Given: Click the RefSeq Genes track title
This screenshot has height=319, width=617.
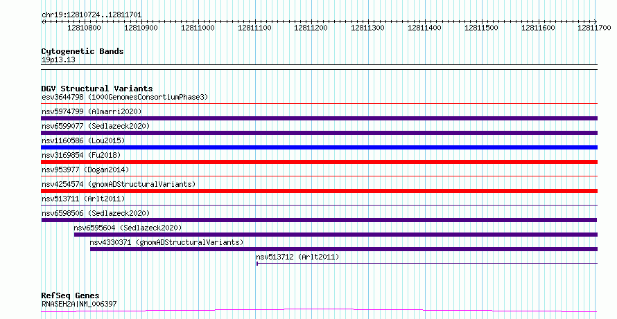Looking at the screenshot, I should point(71,295).
